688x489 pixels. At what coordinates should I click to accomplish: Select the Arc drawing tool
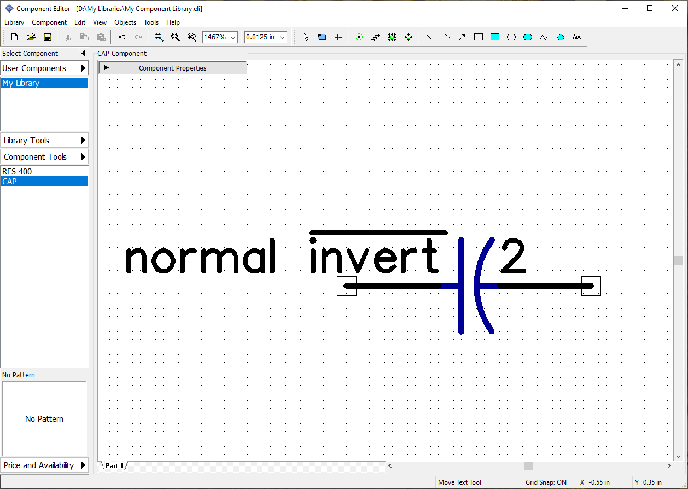coord(446,37)
